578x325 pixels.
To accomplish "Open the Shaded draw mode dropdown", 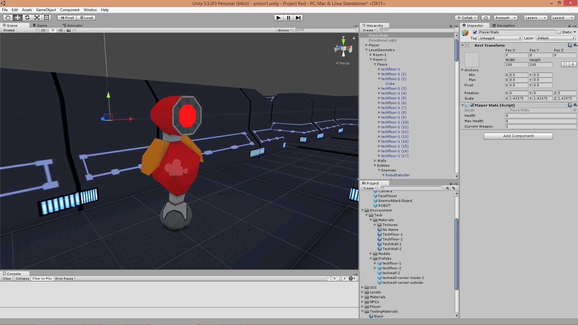I will (x=20, y=30).
